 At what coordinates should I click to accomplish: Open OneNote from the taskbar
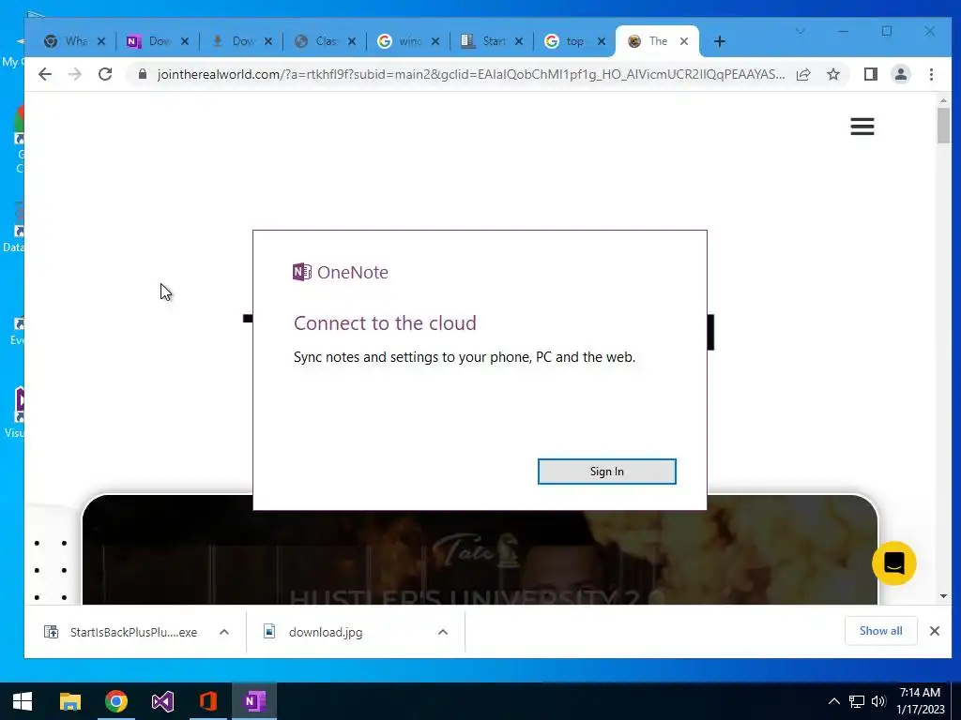pos(254,701)
